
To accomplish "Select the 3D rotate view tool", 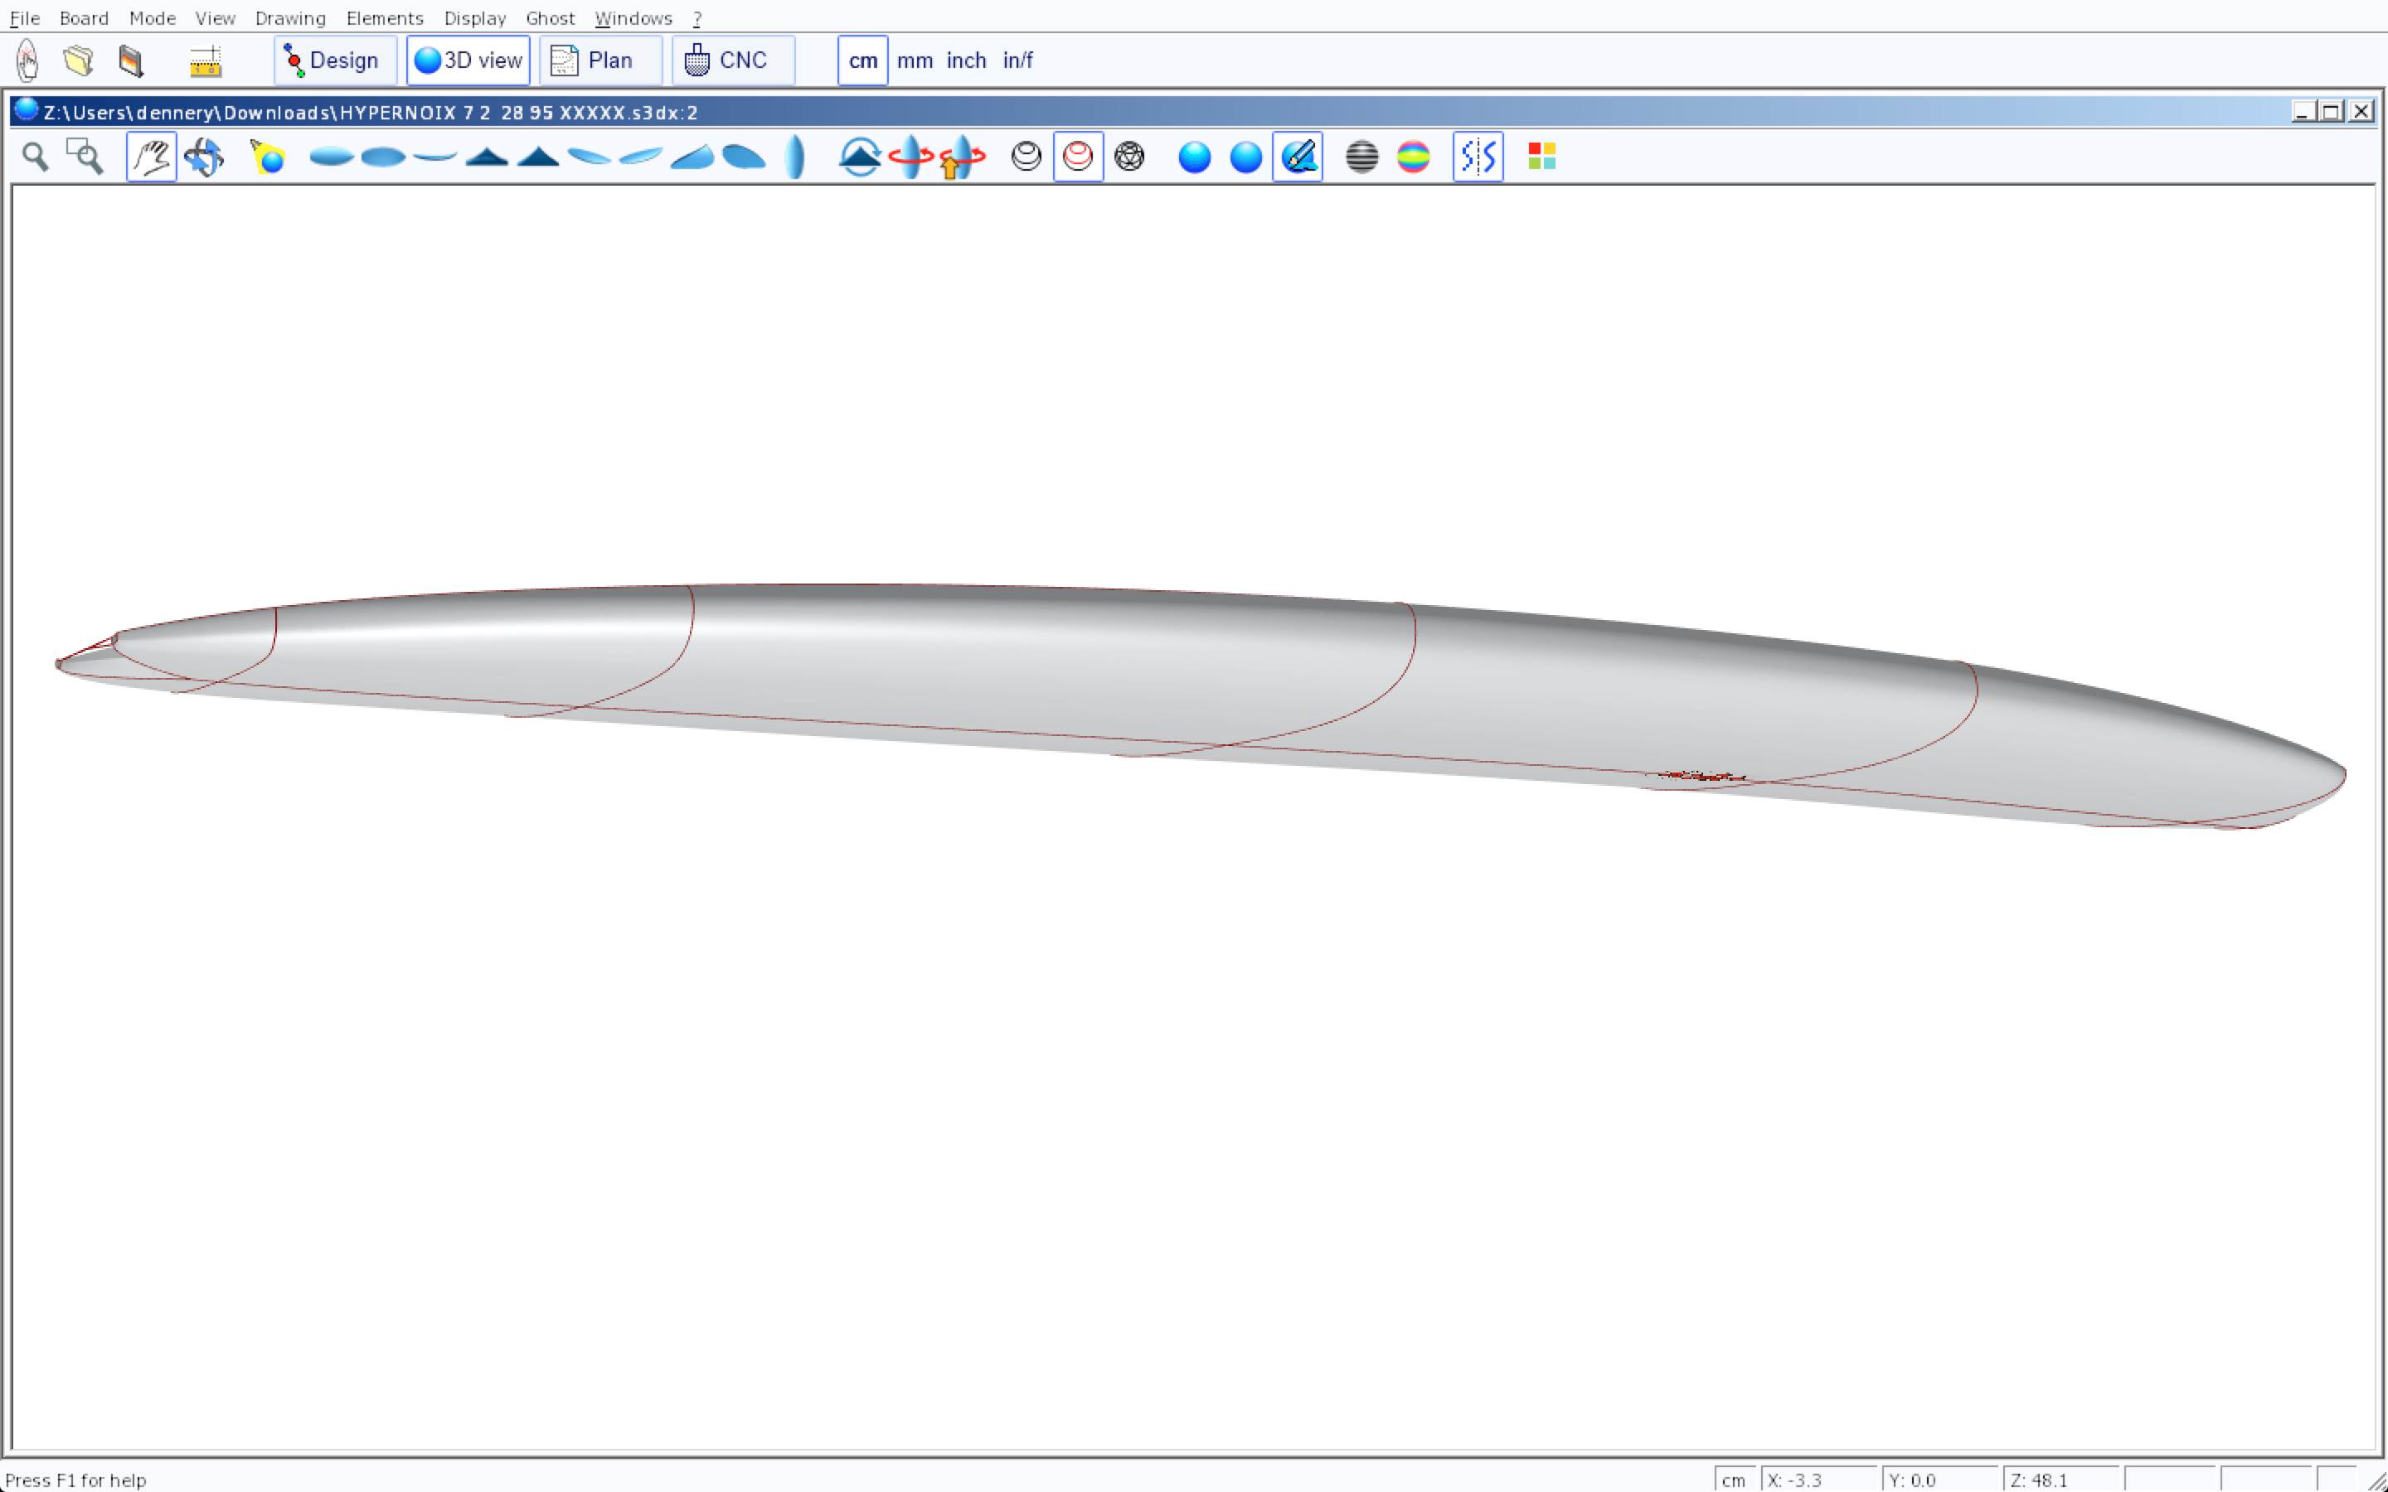I will point(204,157).
